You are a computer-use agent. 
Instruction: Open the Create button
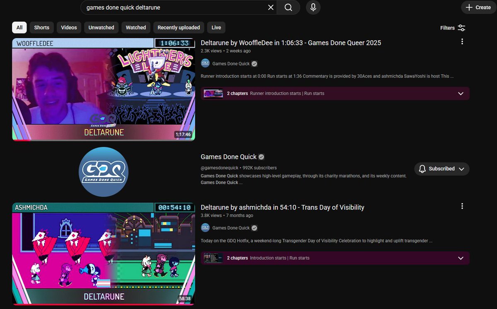[478, 7]
